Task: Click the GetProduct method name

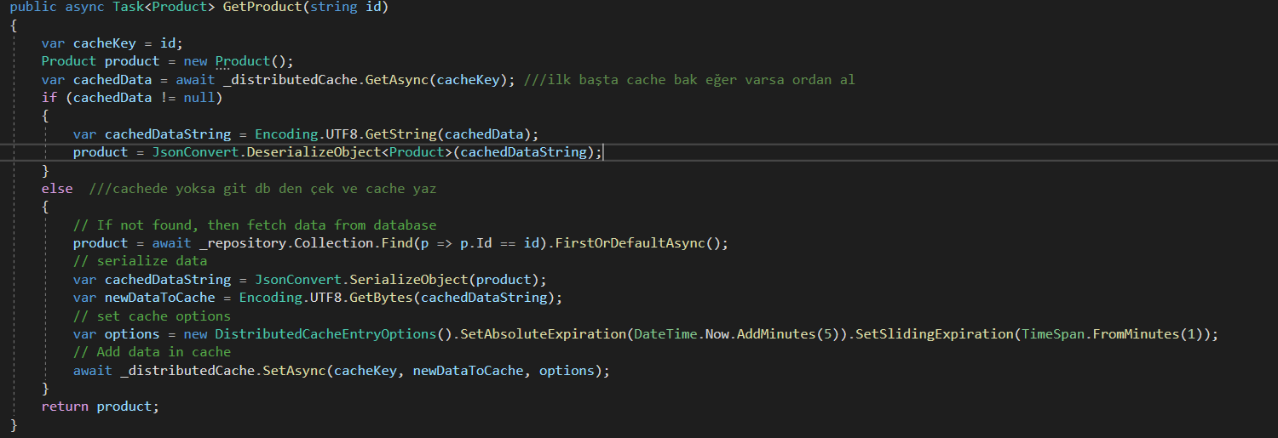Action: click(x=262, y=6)
